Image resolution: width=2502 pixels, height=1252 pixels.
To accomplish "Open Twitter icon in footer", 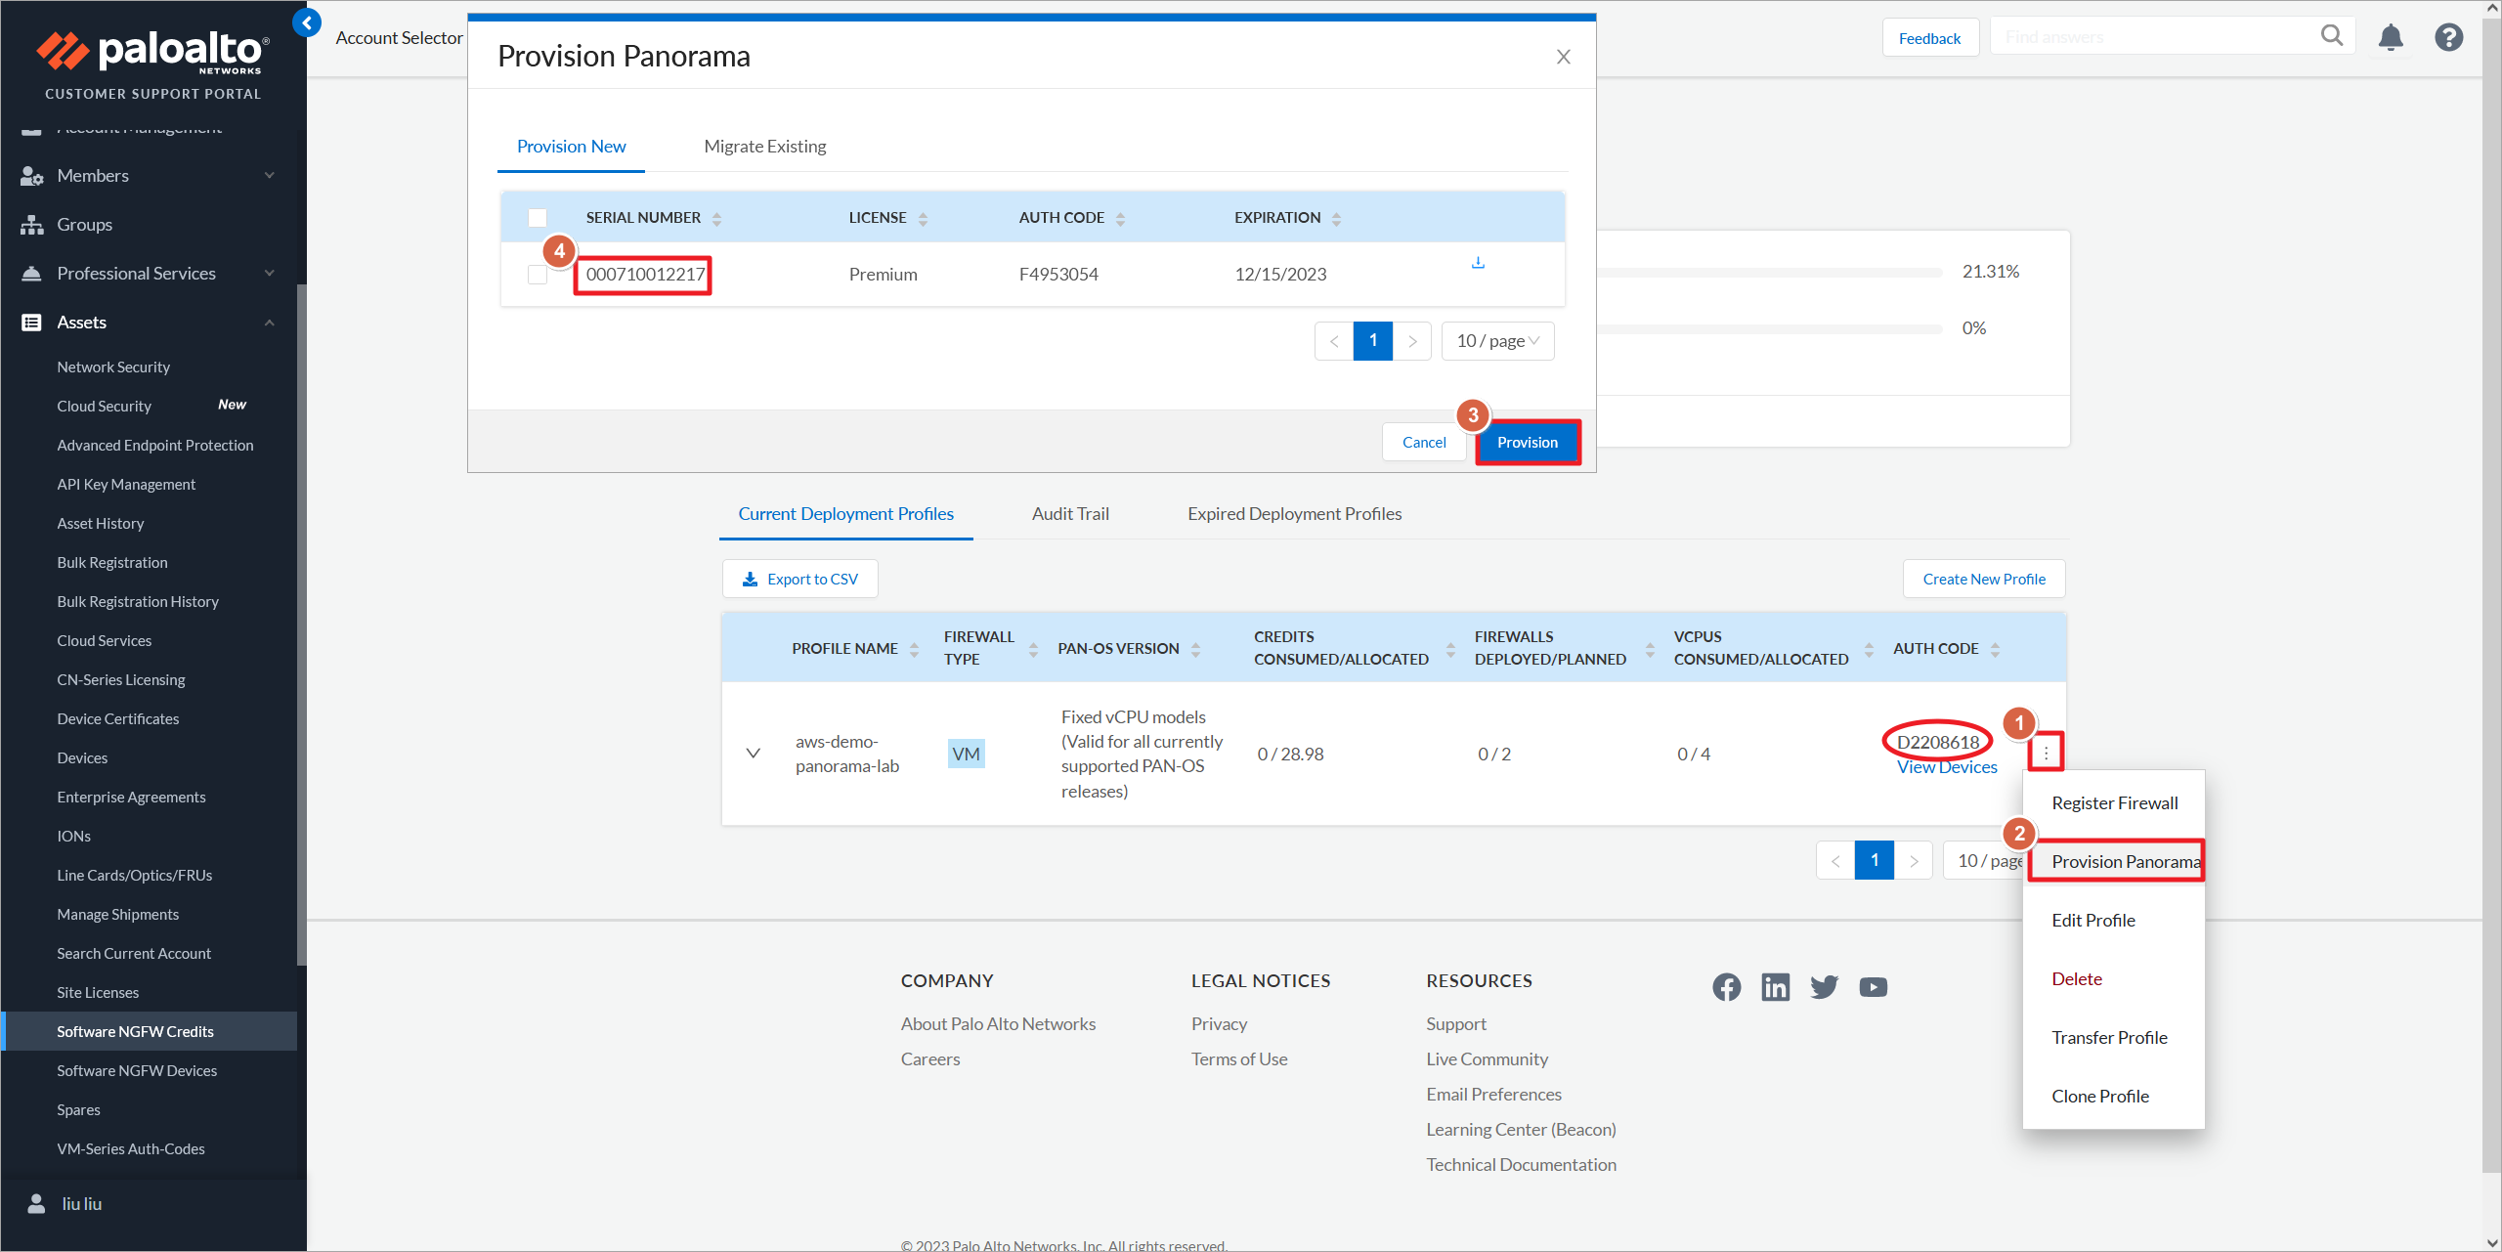I will click(x=1824, y=987).
